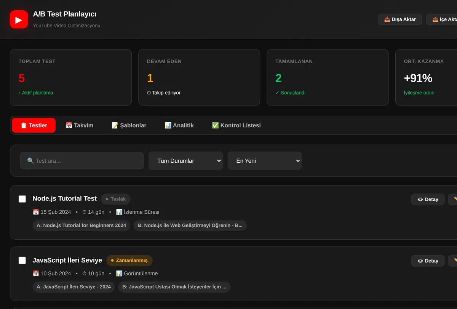
Task: Click the Toplam Test value 5
Action: [x=22, y=78]
